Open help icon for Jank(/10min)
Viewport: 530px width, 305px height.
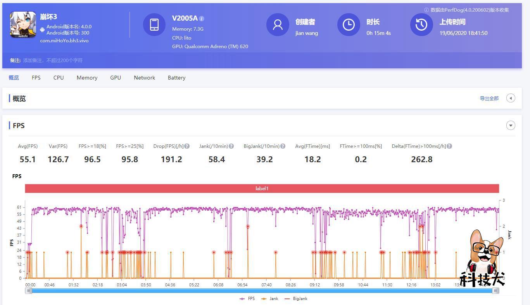pyautogui.click(x=231, y=146)
